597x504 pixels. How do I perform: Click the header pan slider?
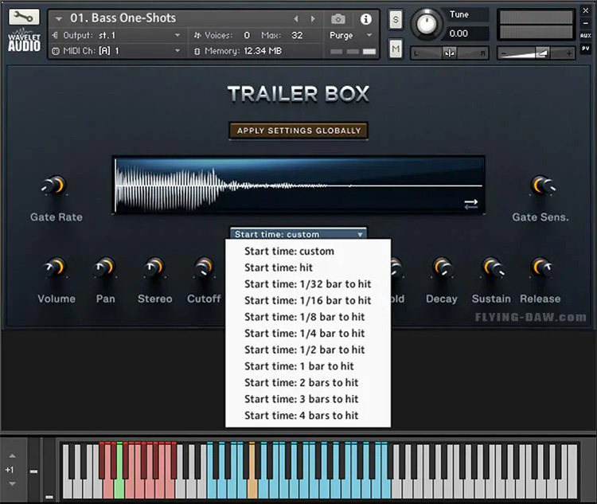click(x=450, y=53)
